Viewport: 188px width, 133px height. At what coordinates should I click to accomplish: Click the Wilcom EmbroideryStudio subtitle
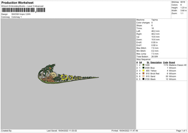click(x=22, y=6)
